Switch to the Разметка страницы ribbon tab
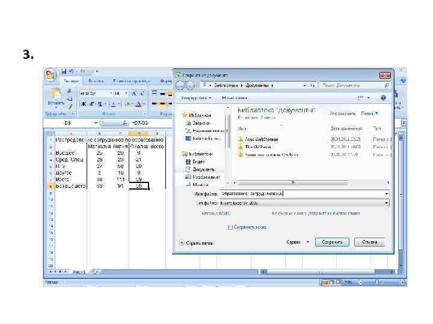 tap(132, 81)
